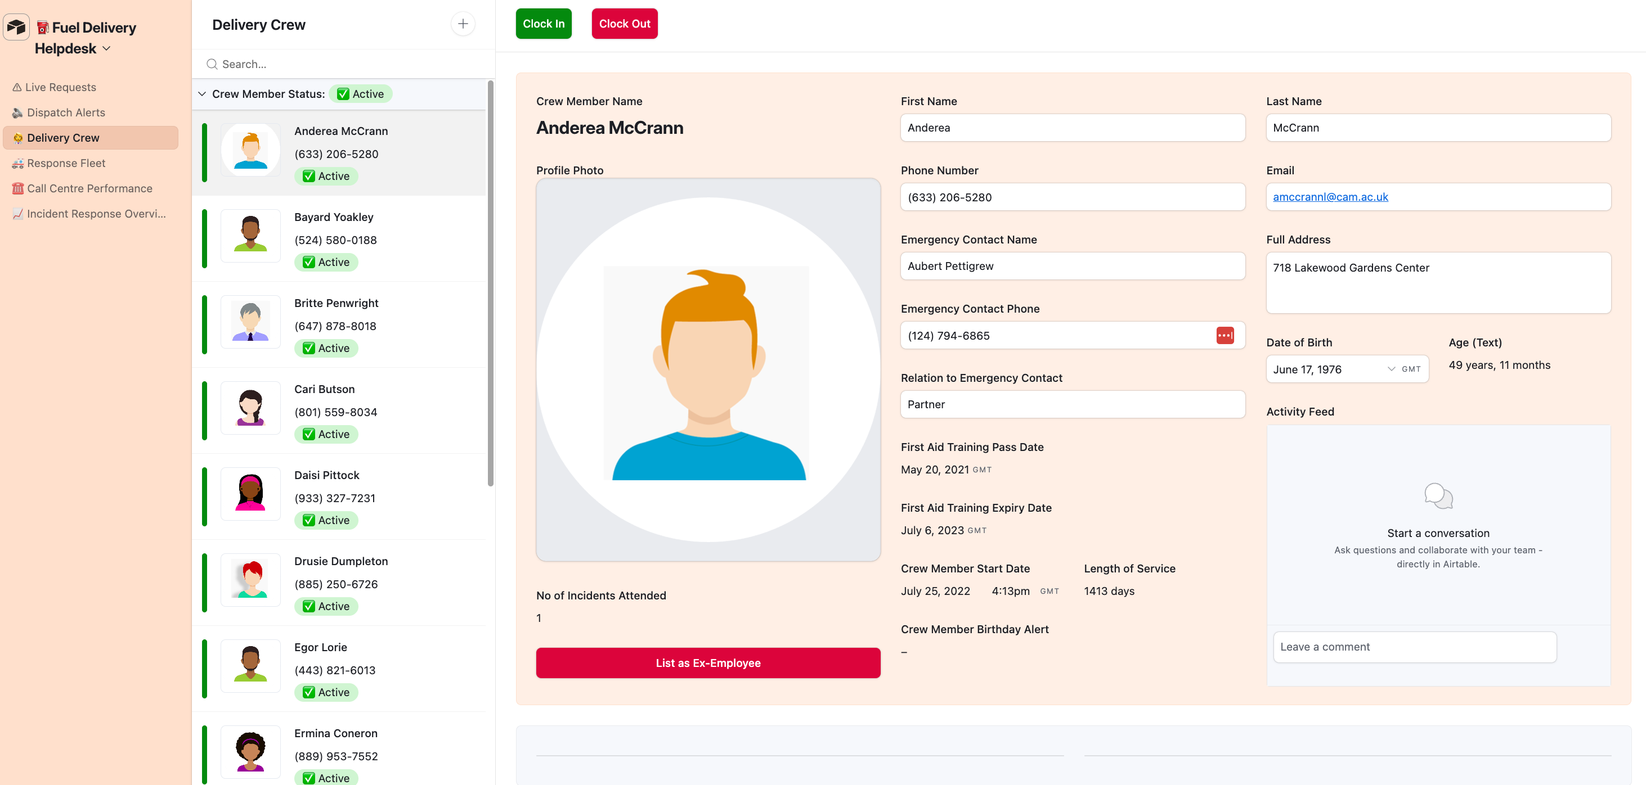Click phone (801) 559-8034
1646x785 pixels.
tap(335, 413)
